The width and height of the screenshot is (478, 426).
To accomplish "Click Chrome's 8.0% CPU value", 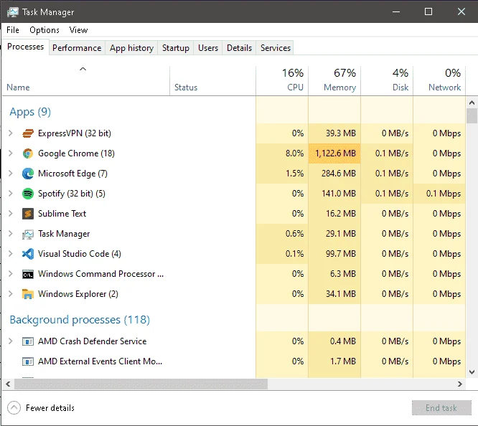I will tap(294, 153).
